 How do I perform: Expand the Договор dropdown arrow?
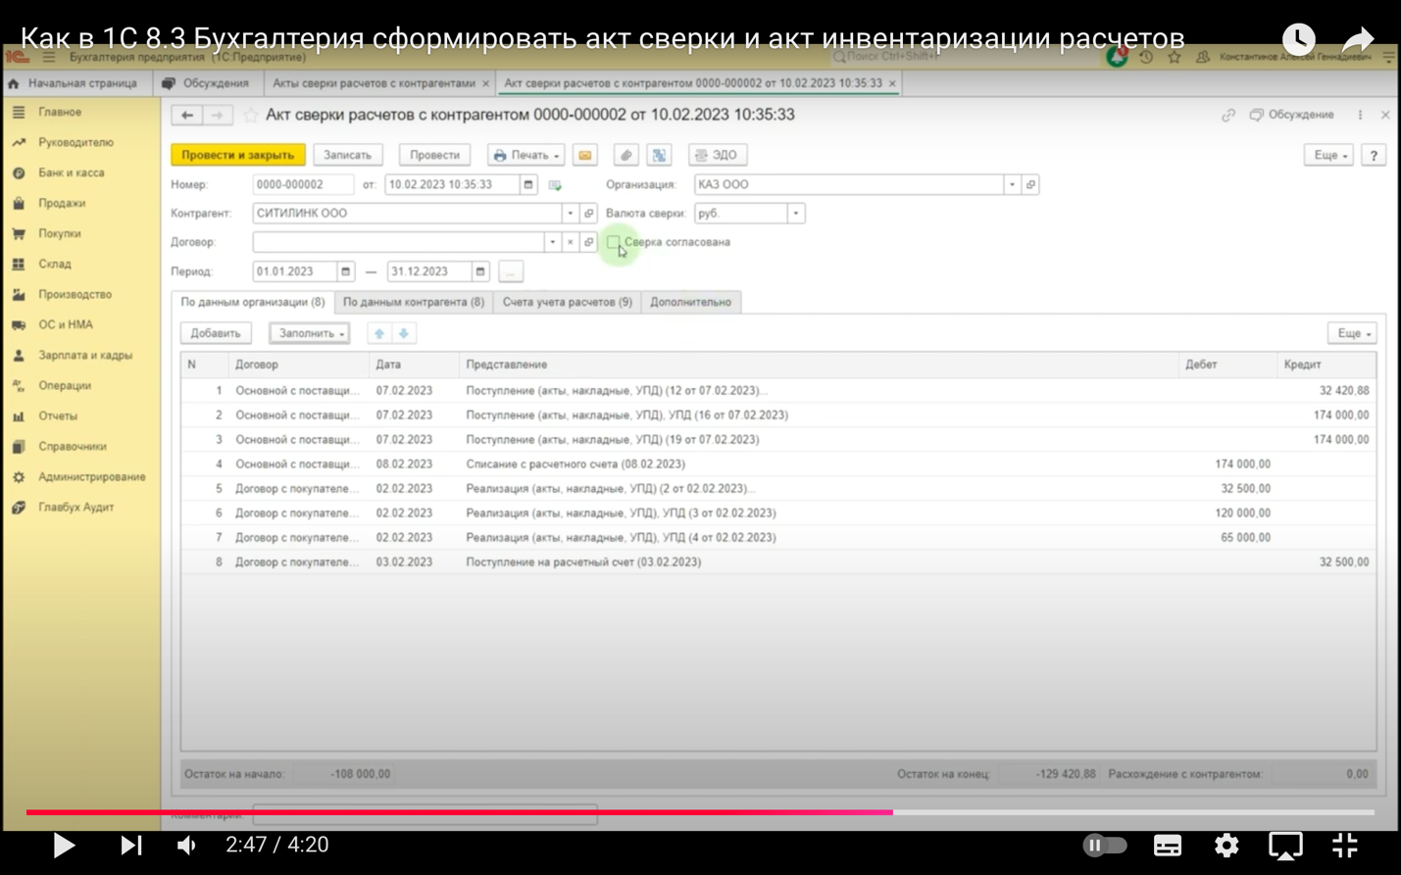coord(552,242)
